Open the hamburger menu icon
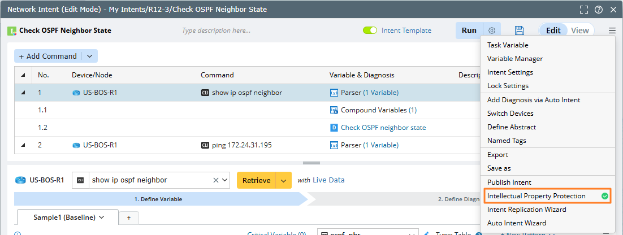 (612, 31)
